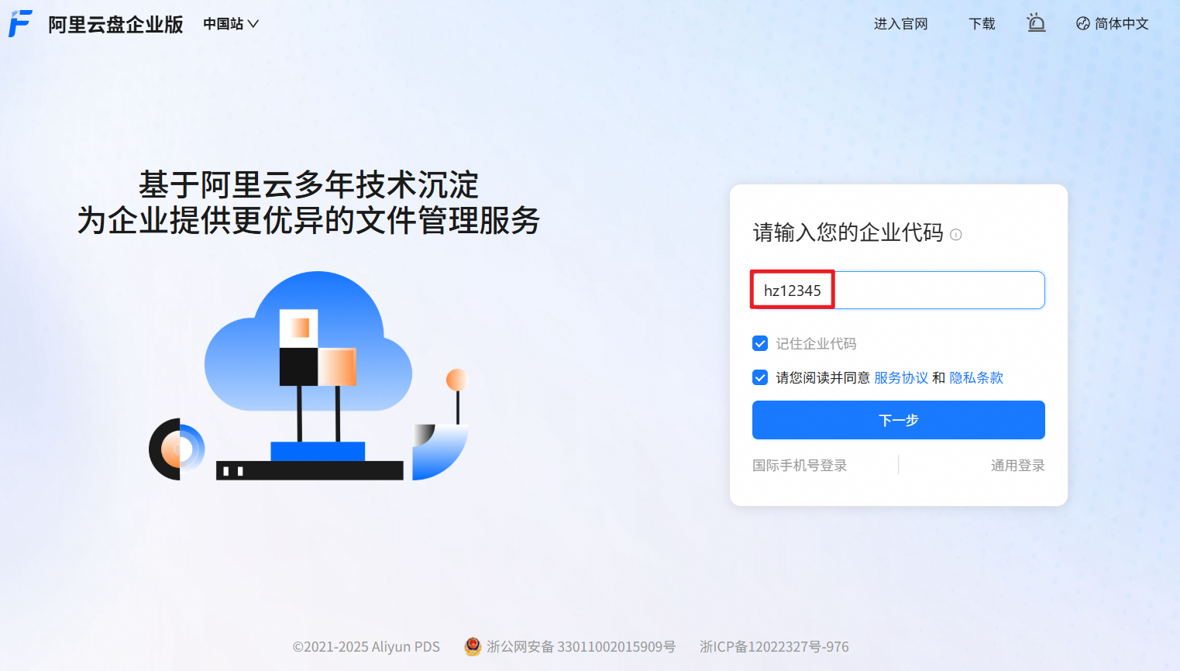Open the 简体中文 language selector
Image resolution: width=1180 pixels, height=671 pixels.
coord(1112,24)
